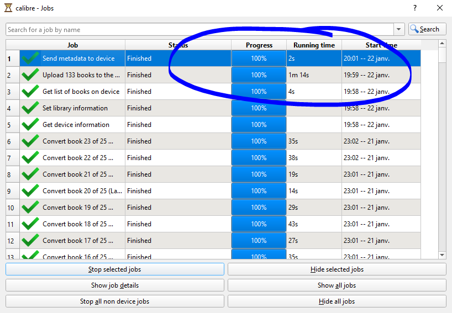
Task: Click the checkmark icon for Convert book 20 of 25
Action: point(30,190)
